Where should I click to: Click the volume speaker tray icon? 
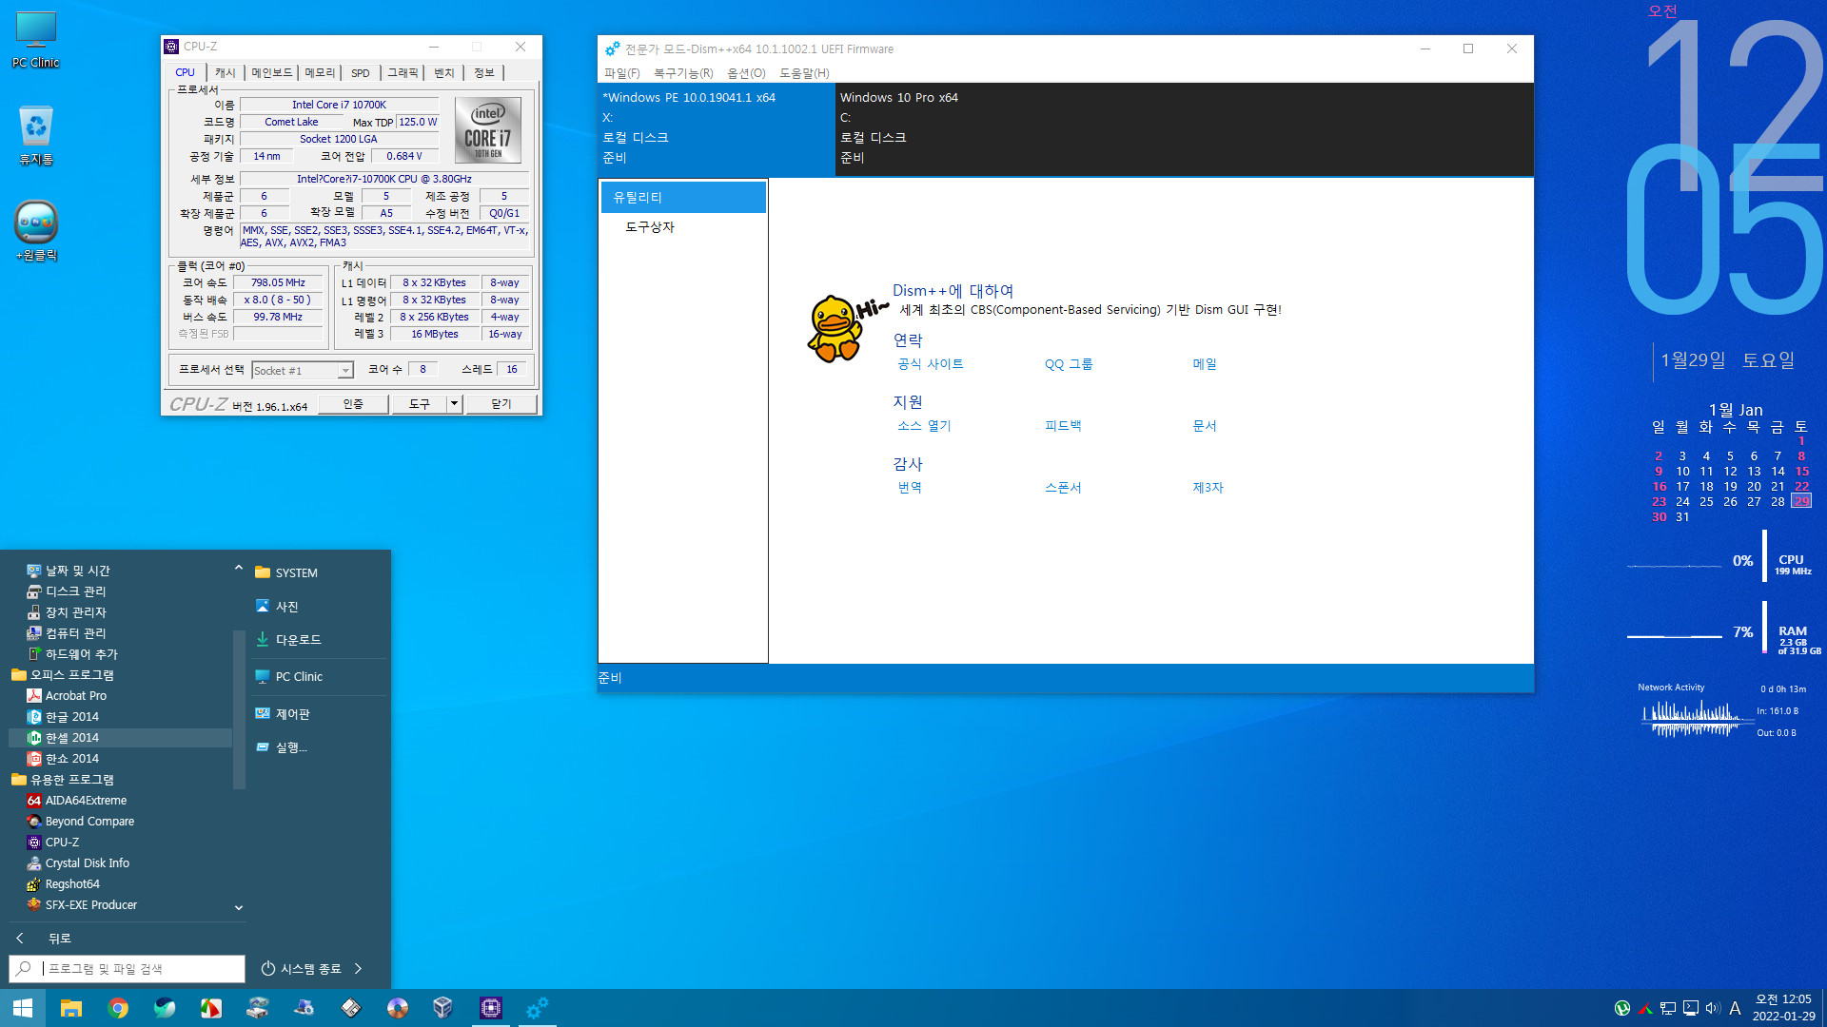pyautogui.click(x=1713, y=1008)
